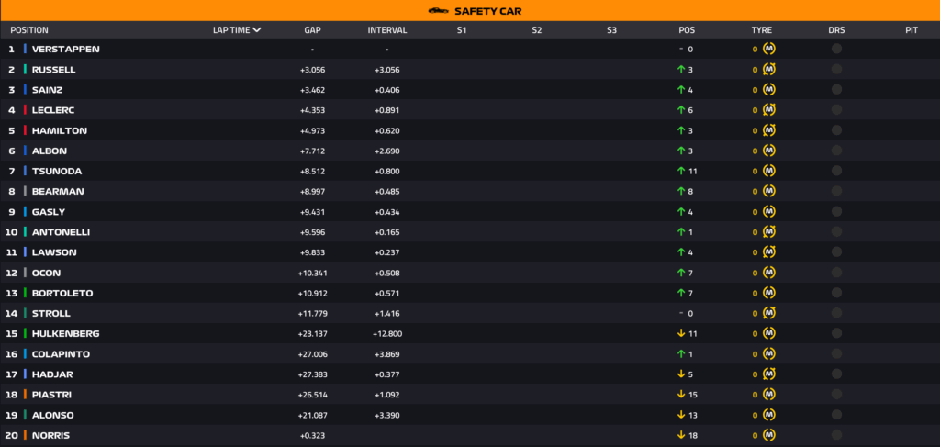Click Albon's medium tyre icon
The height and width of the screenshot is (447, 940).
(768, 151)
